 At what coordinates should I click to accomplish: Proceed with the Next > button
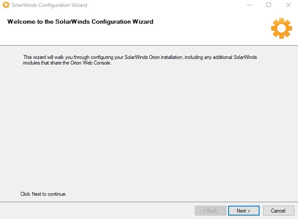(x=244, y=211)
